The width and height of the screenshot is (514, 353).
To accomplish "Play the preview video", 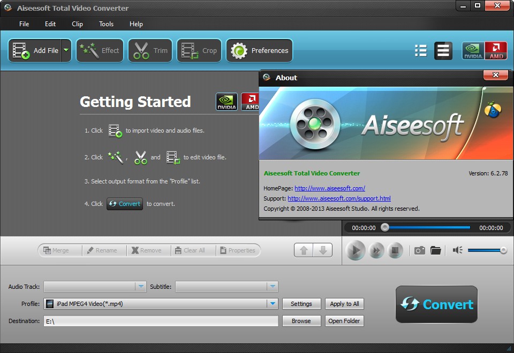I will click(x=356, y=250).
